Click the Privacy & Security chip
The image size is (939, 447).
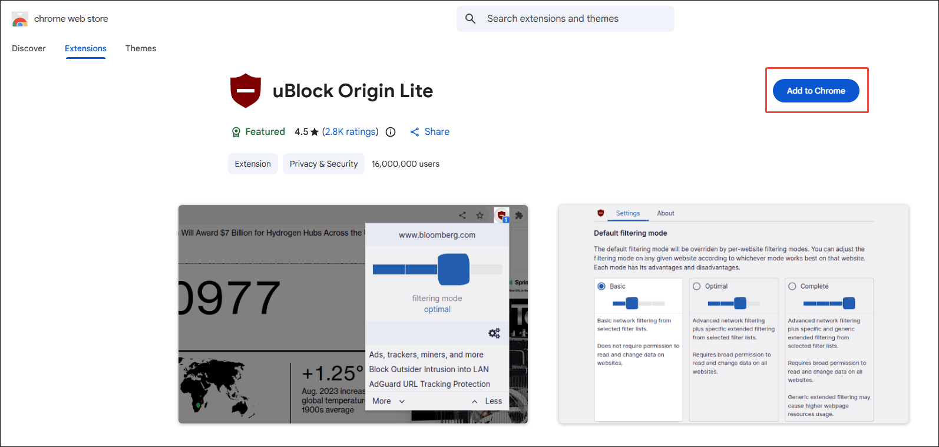[323, 164]
